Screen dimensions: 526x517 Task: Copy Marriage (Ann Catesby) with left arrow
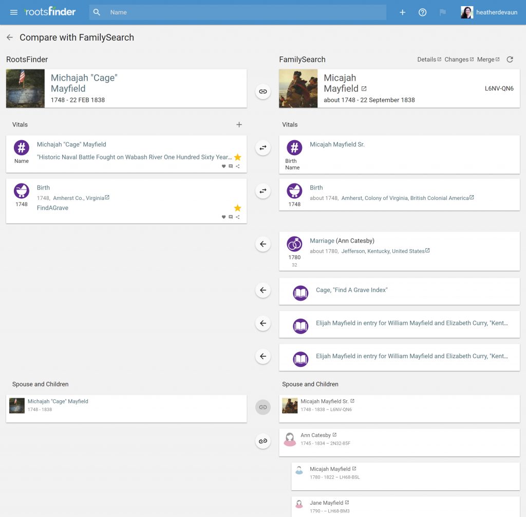[263, 244]
